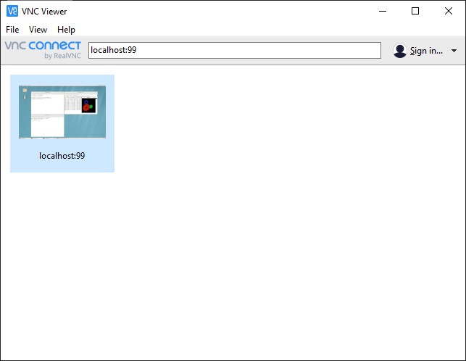
Task: Focus the address field containing localhost:99
Action: (233, 50)
